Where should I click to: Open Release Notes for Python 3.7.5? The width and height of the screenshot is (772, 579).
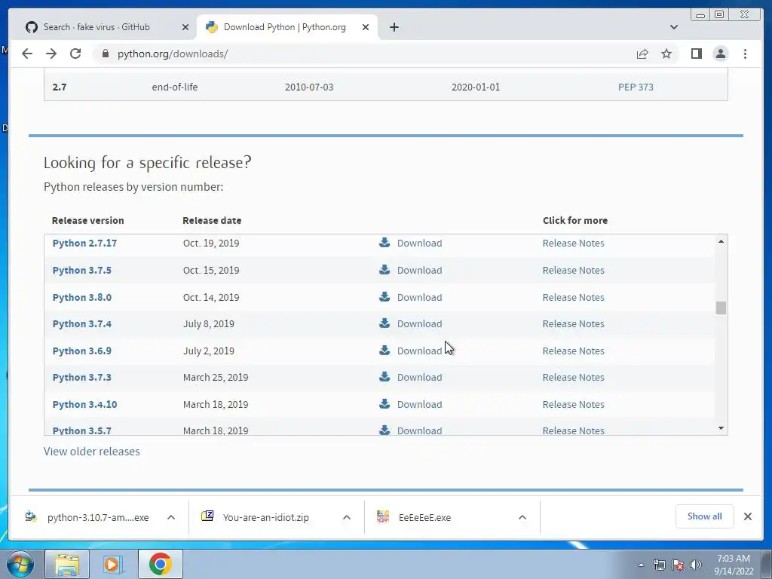tap(573, 270)
